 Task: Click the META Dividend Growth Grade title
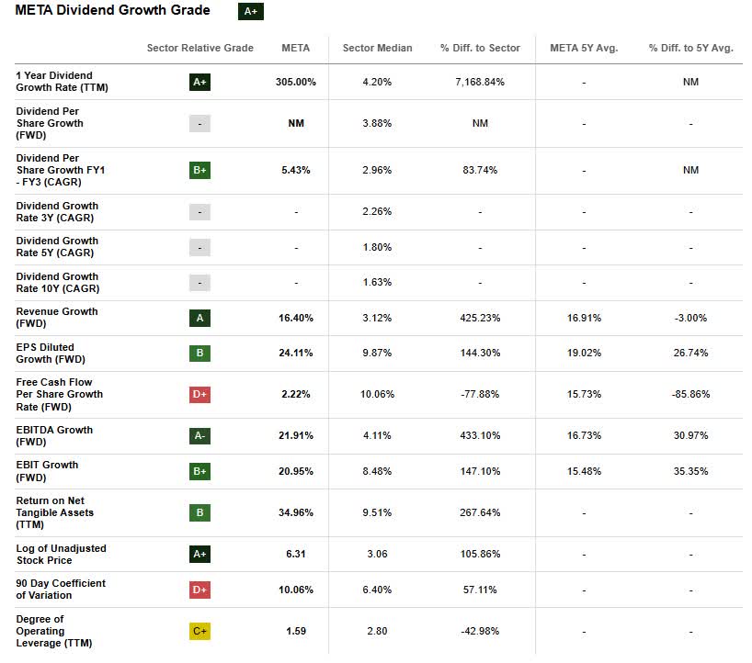112,11
